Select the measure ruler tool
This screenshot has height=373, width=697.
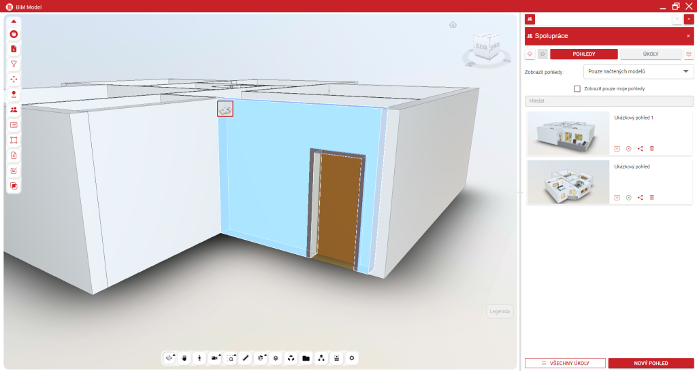point(246,358)
